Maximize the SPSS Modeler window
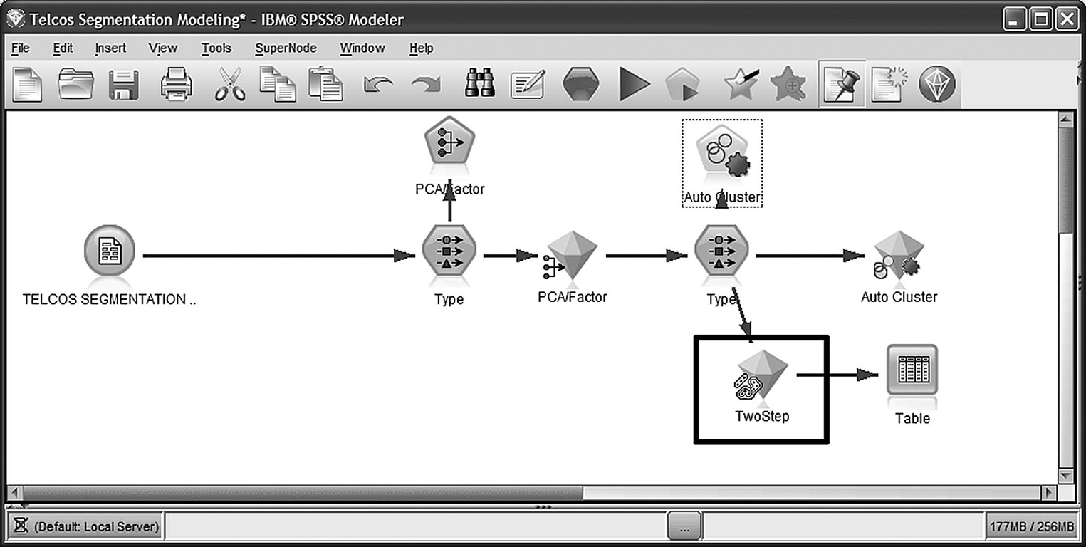The height and width of the screenshot is (547, 1086). coord(1040,19)
